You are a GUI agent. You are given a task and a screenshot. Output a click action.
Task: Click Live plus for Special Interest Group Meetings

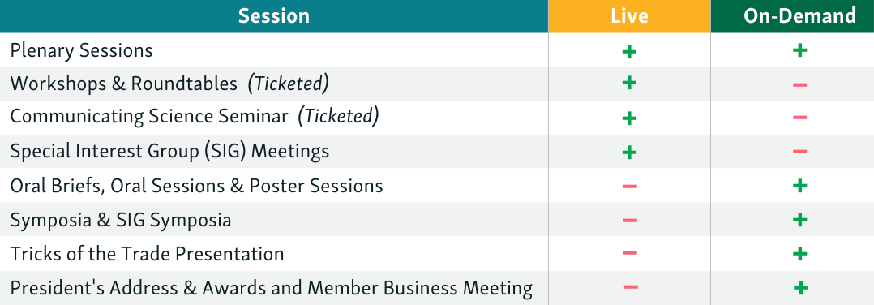629,152
